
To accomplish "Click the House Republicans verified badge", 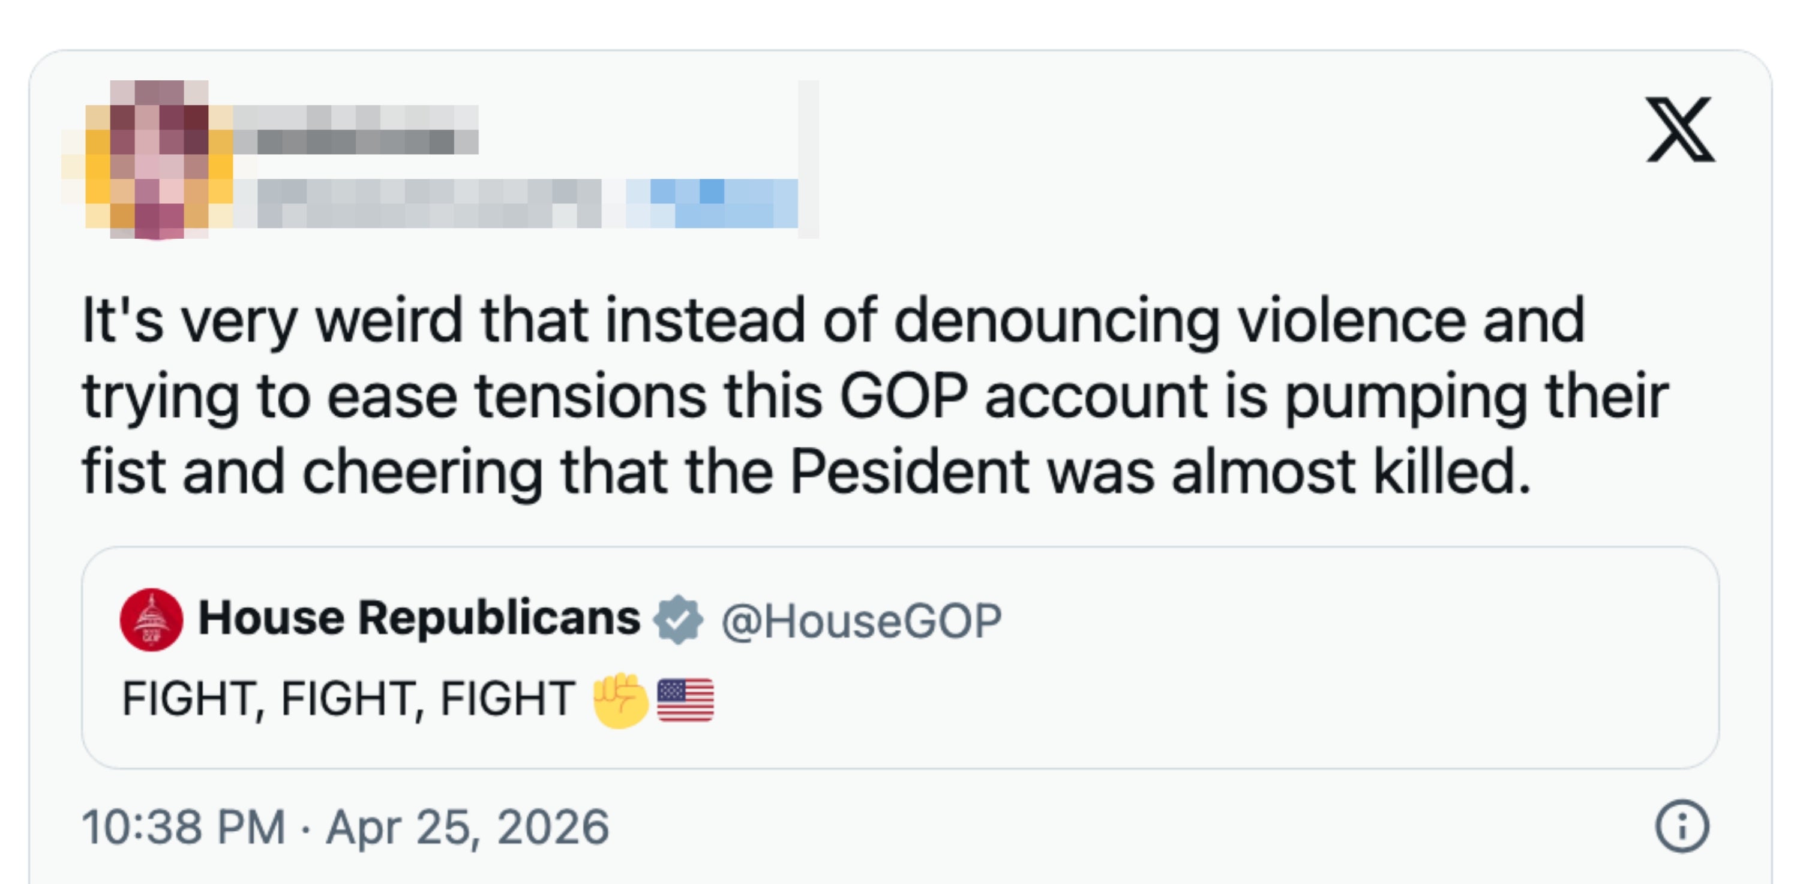I will [x=678, y=620].
